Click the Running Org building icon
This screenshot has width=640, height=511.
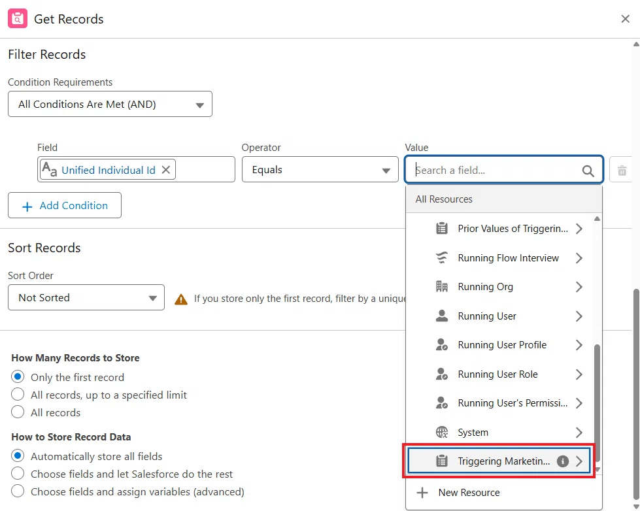click(442, 286)
